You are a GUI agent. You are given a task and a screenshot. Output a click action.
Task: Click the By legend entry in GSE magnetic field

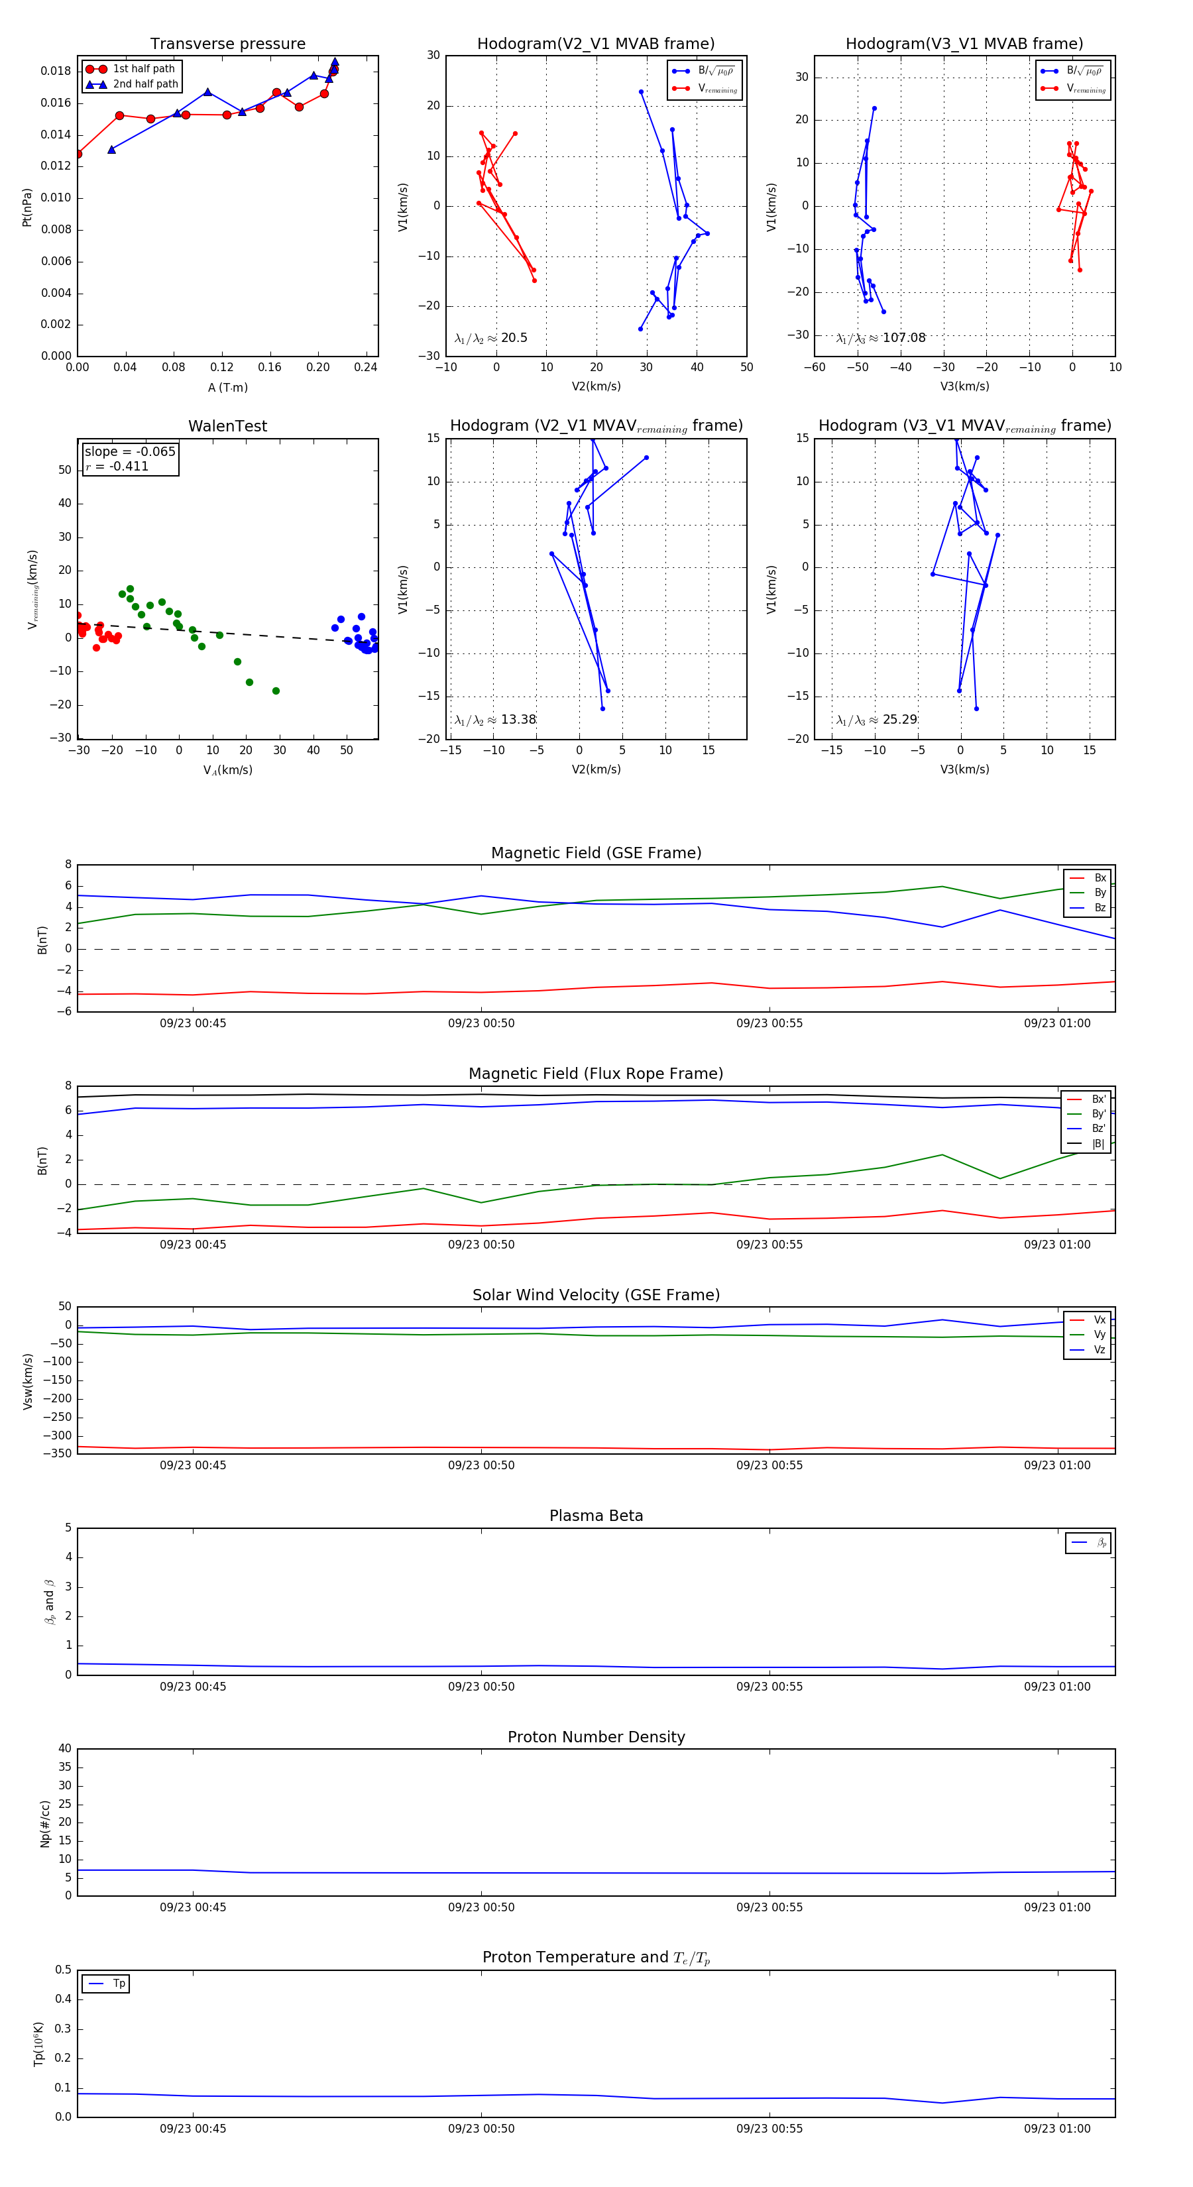(1088, 892)
